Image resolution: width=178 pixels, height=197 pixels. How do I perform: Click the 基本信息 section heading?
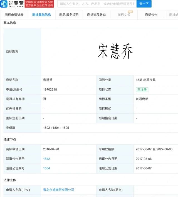10,23
